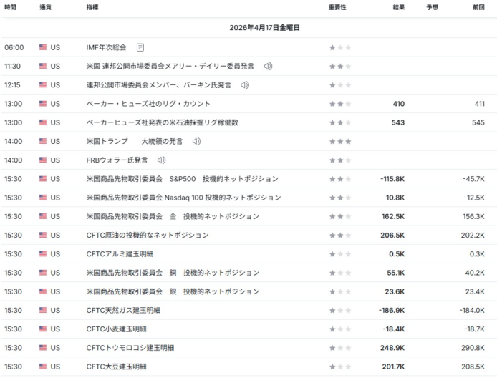This screenshot has width=497, height=378.
Task: Open the Nasdaq 100 投機的ネットポジション event
Action: click(x=183, y=198)
